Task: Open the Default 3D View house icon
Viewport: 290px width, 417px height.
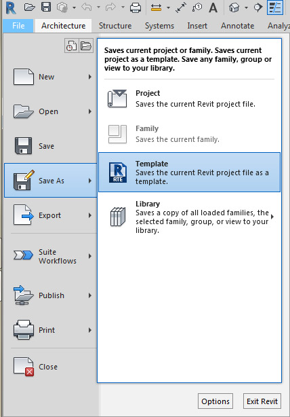Action: pyautogui.click(x=234, y=7)
